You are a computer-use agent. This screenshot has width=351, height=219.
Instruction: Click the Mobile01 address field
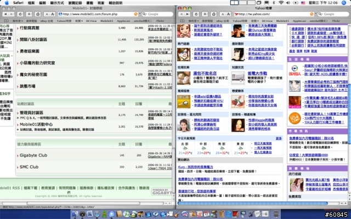tap(98, 14)
